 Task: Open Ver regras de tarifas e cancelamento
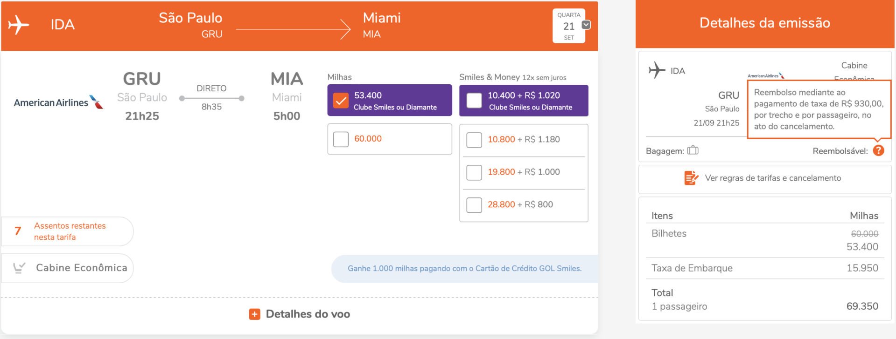(772, 178)
